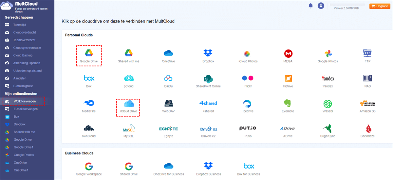The image size is (393, 180).
Task: Connect IDrive e2 storage
Action: 208,129
